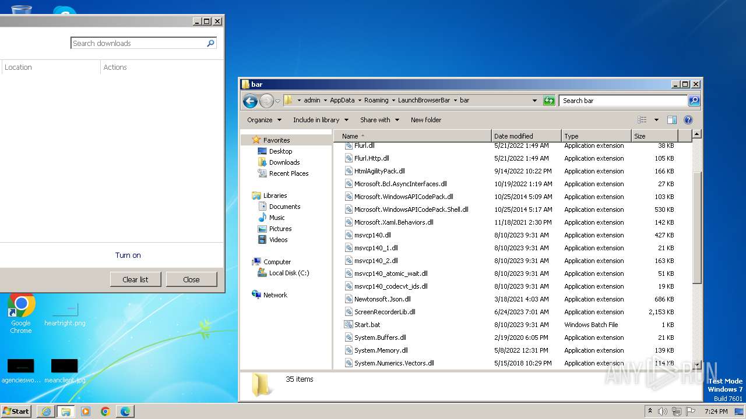This screenshot has width=746, height=419.
Task: Show the preview pane icon
Action: tap(671, 120)
